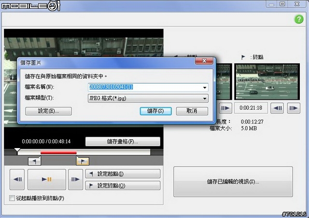
Task: Minimize the main window
Action: point(271,4)
